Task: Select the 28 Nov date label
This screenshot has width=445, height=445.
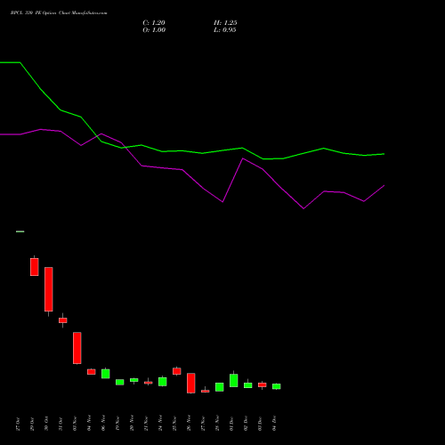Action: (x=217, y=424)
